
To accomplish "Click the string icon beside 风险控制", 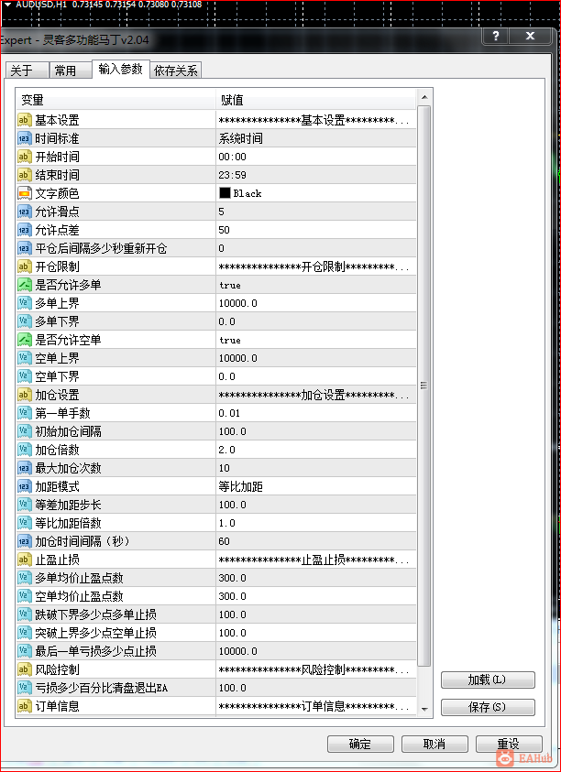I will [24, 669].
